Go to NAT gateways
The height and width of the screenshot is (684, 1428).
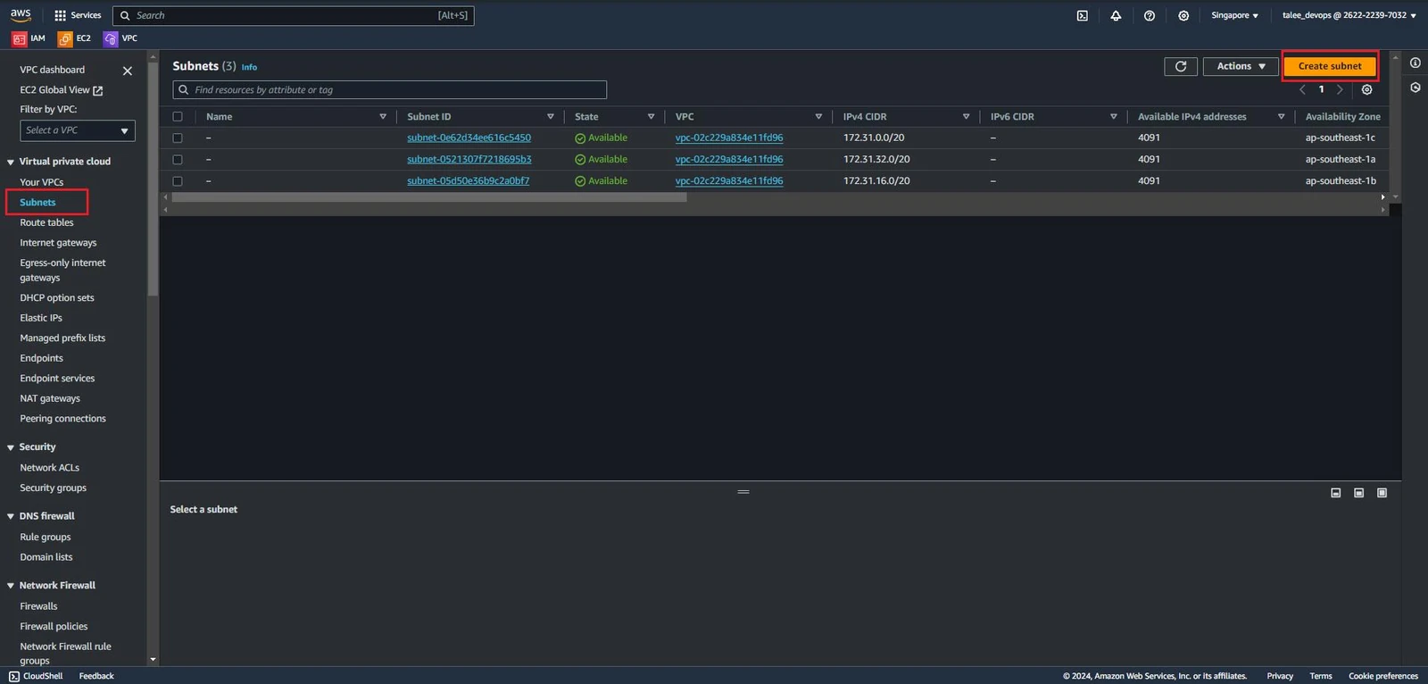coord(50,398)
